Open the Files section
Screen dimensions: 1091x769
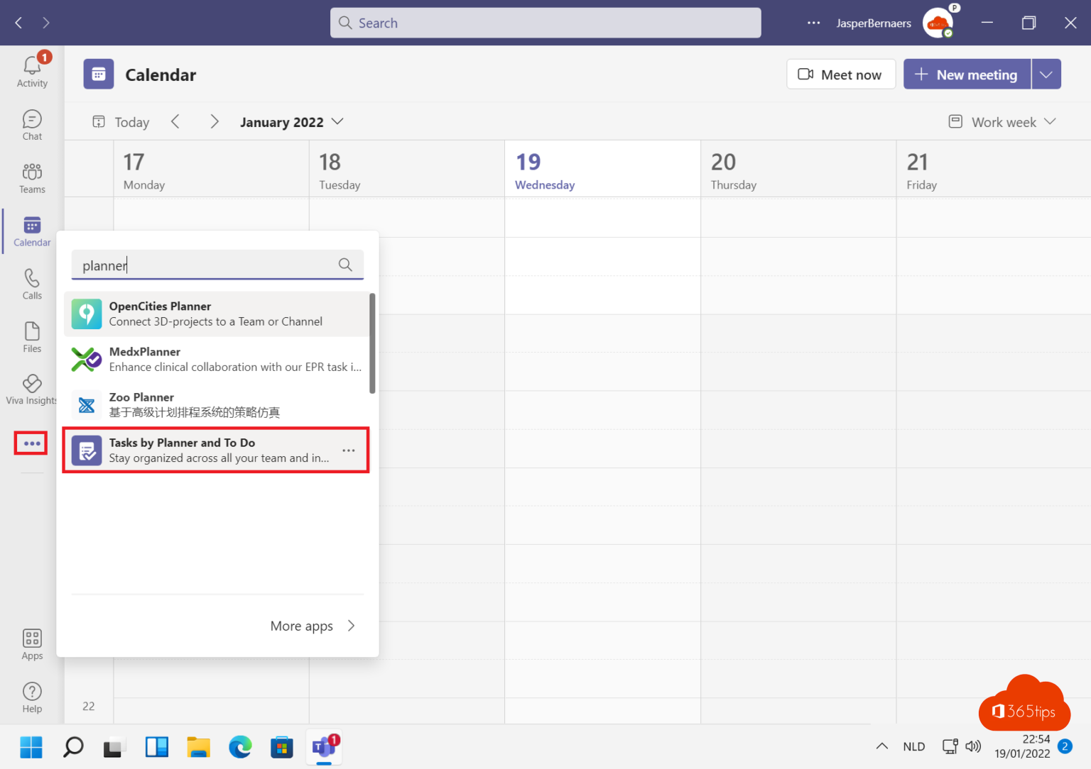click(x=32, y=336)
